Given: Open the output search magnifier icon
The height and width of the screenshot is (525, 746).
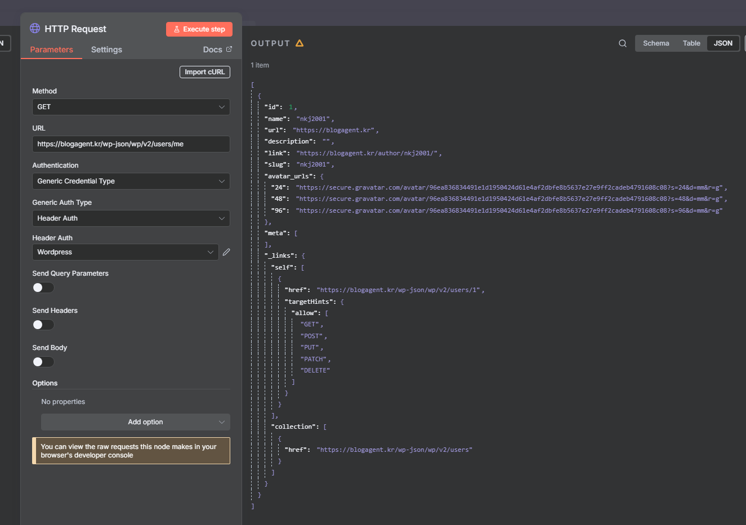Looking at the screenshot, I should pos(623,43).
